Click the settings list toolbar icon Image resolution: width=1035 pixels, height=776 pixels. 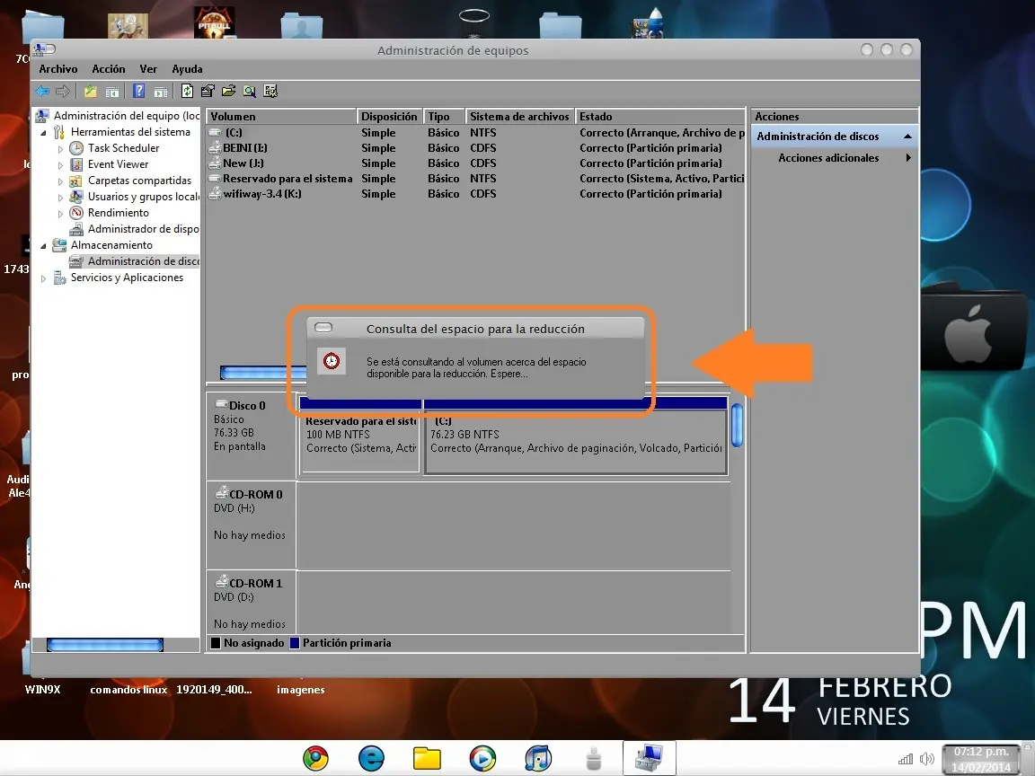[x=270, y=91]
